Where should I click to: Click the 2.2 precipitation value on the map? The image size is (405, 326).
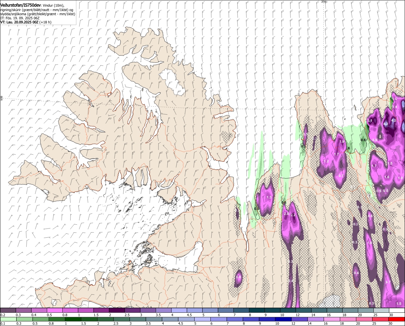click(x=293, y=215)
